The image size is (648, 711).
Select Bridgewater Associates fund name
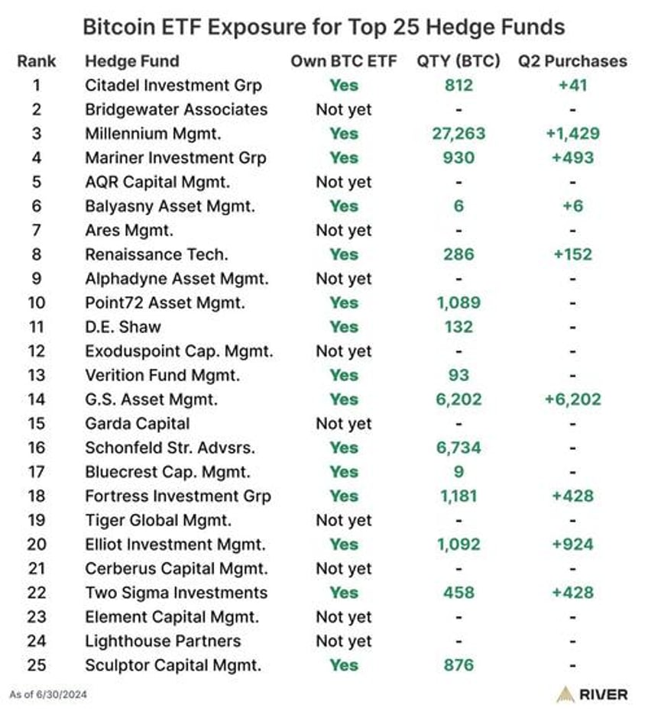(176, 109)
